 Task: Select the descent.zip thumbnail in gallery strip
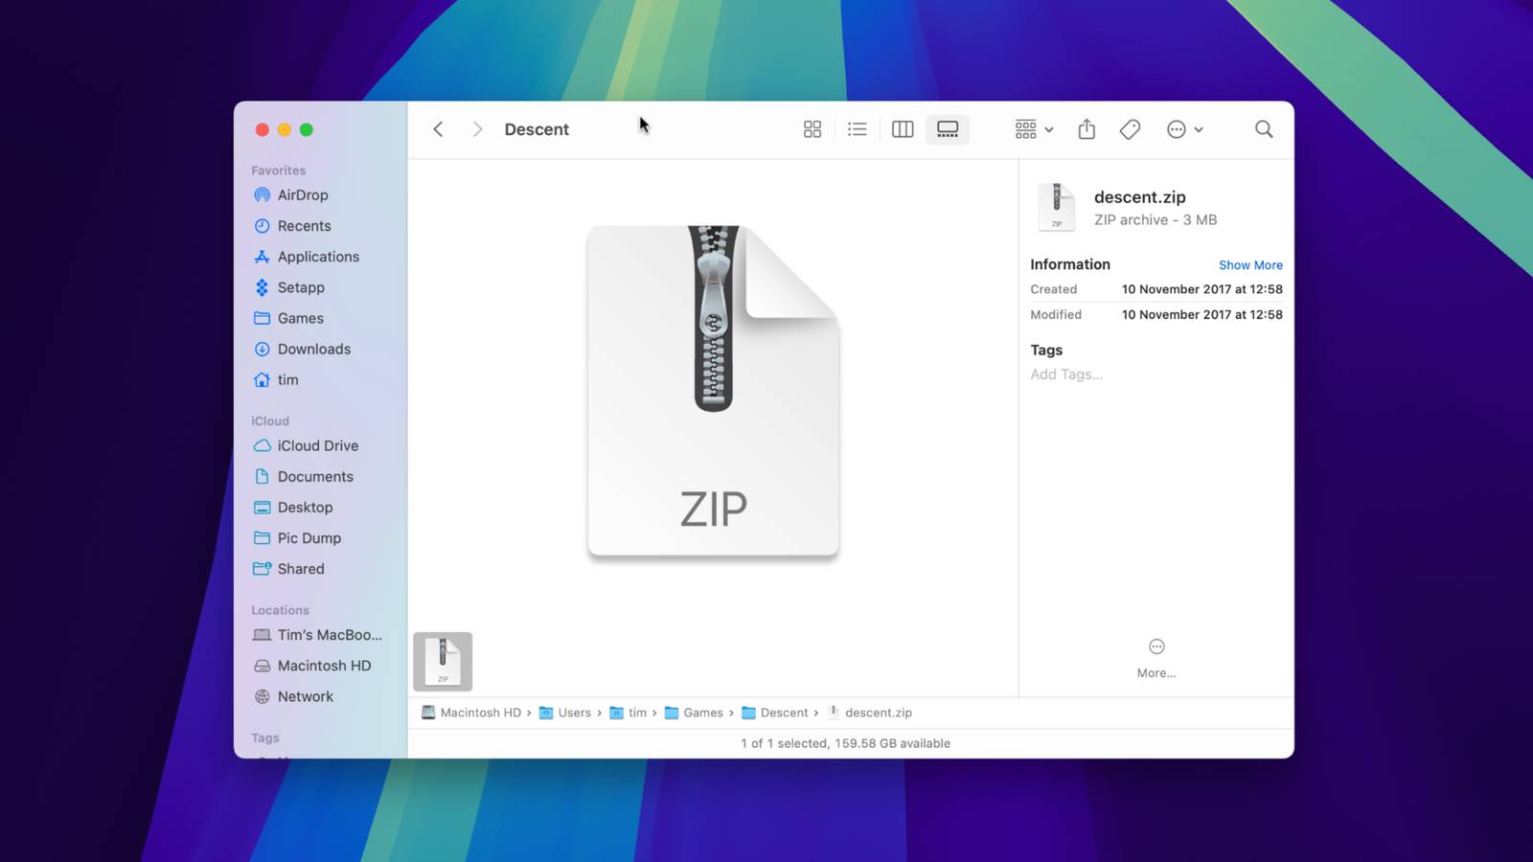[x=443, y=662]
